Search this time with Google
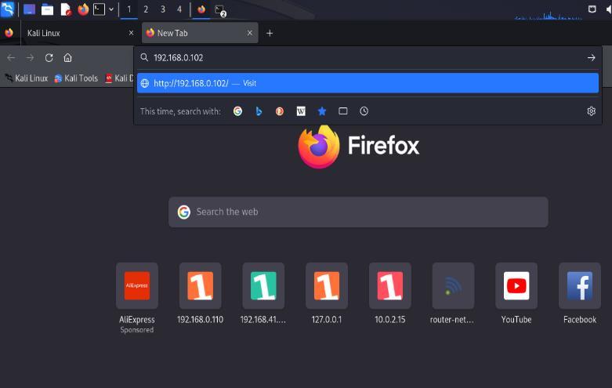This screenshot has height=388, width=612. [237, 111]
